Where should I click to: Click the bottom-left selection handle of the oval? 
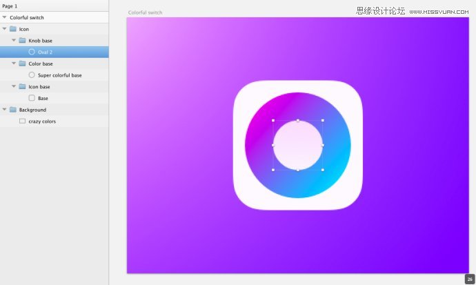pos(273,170)
